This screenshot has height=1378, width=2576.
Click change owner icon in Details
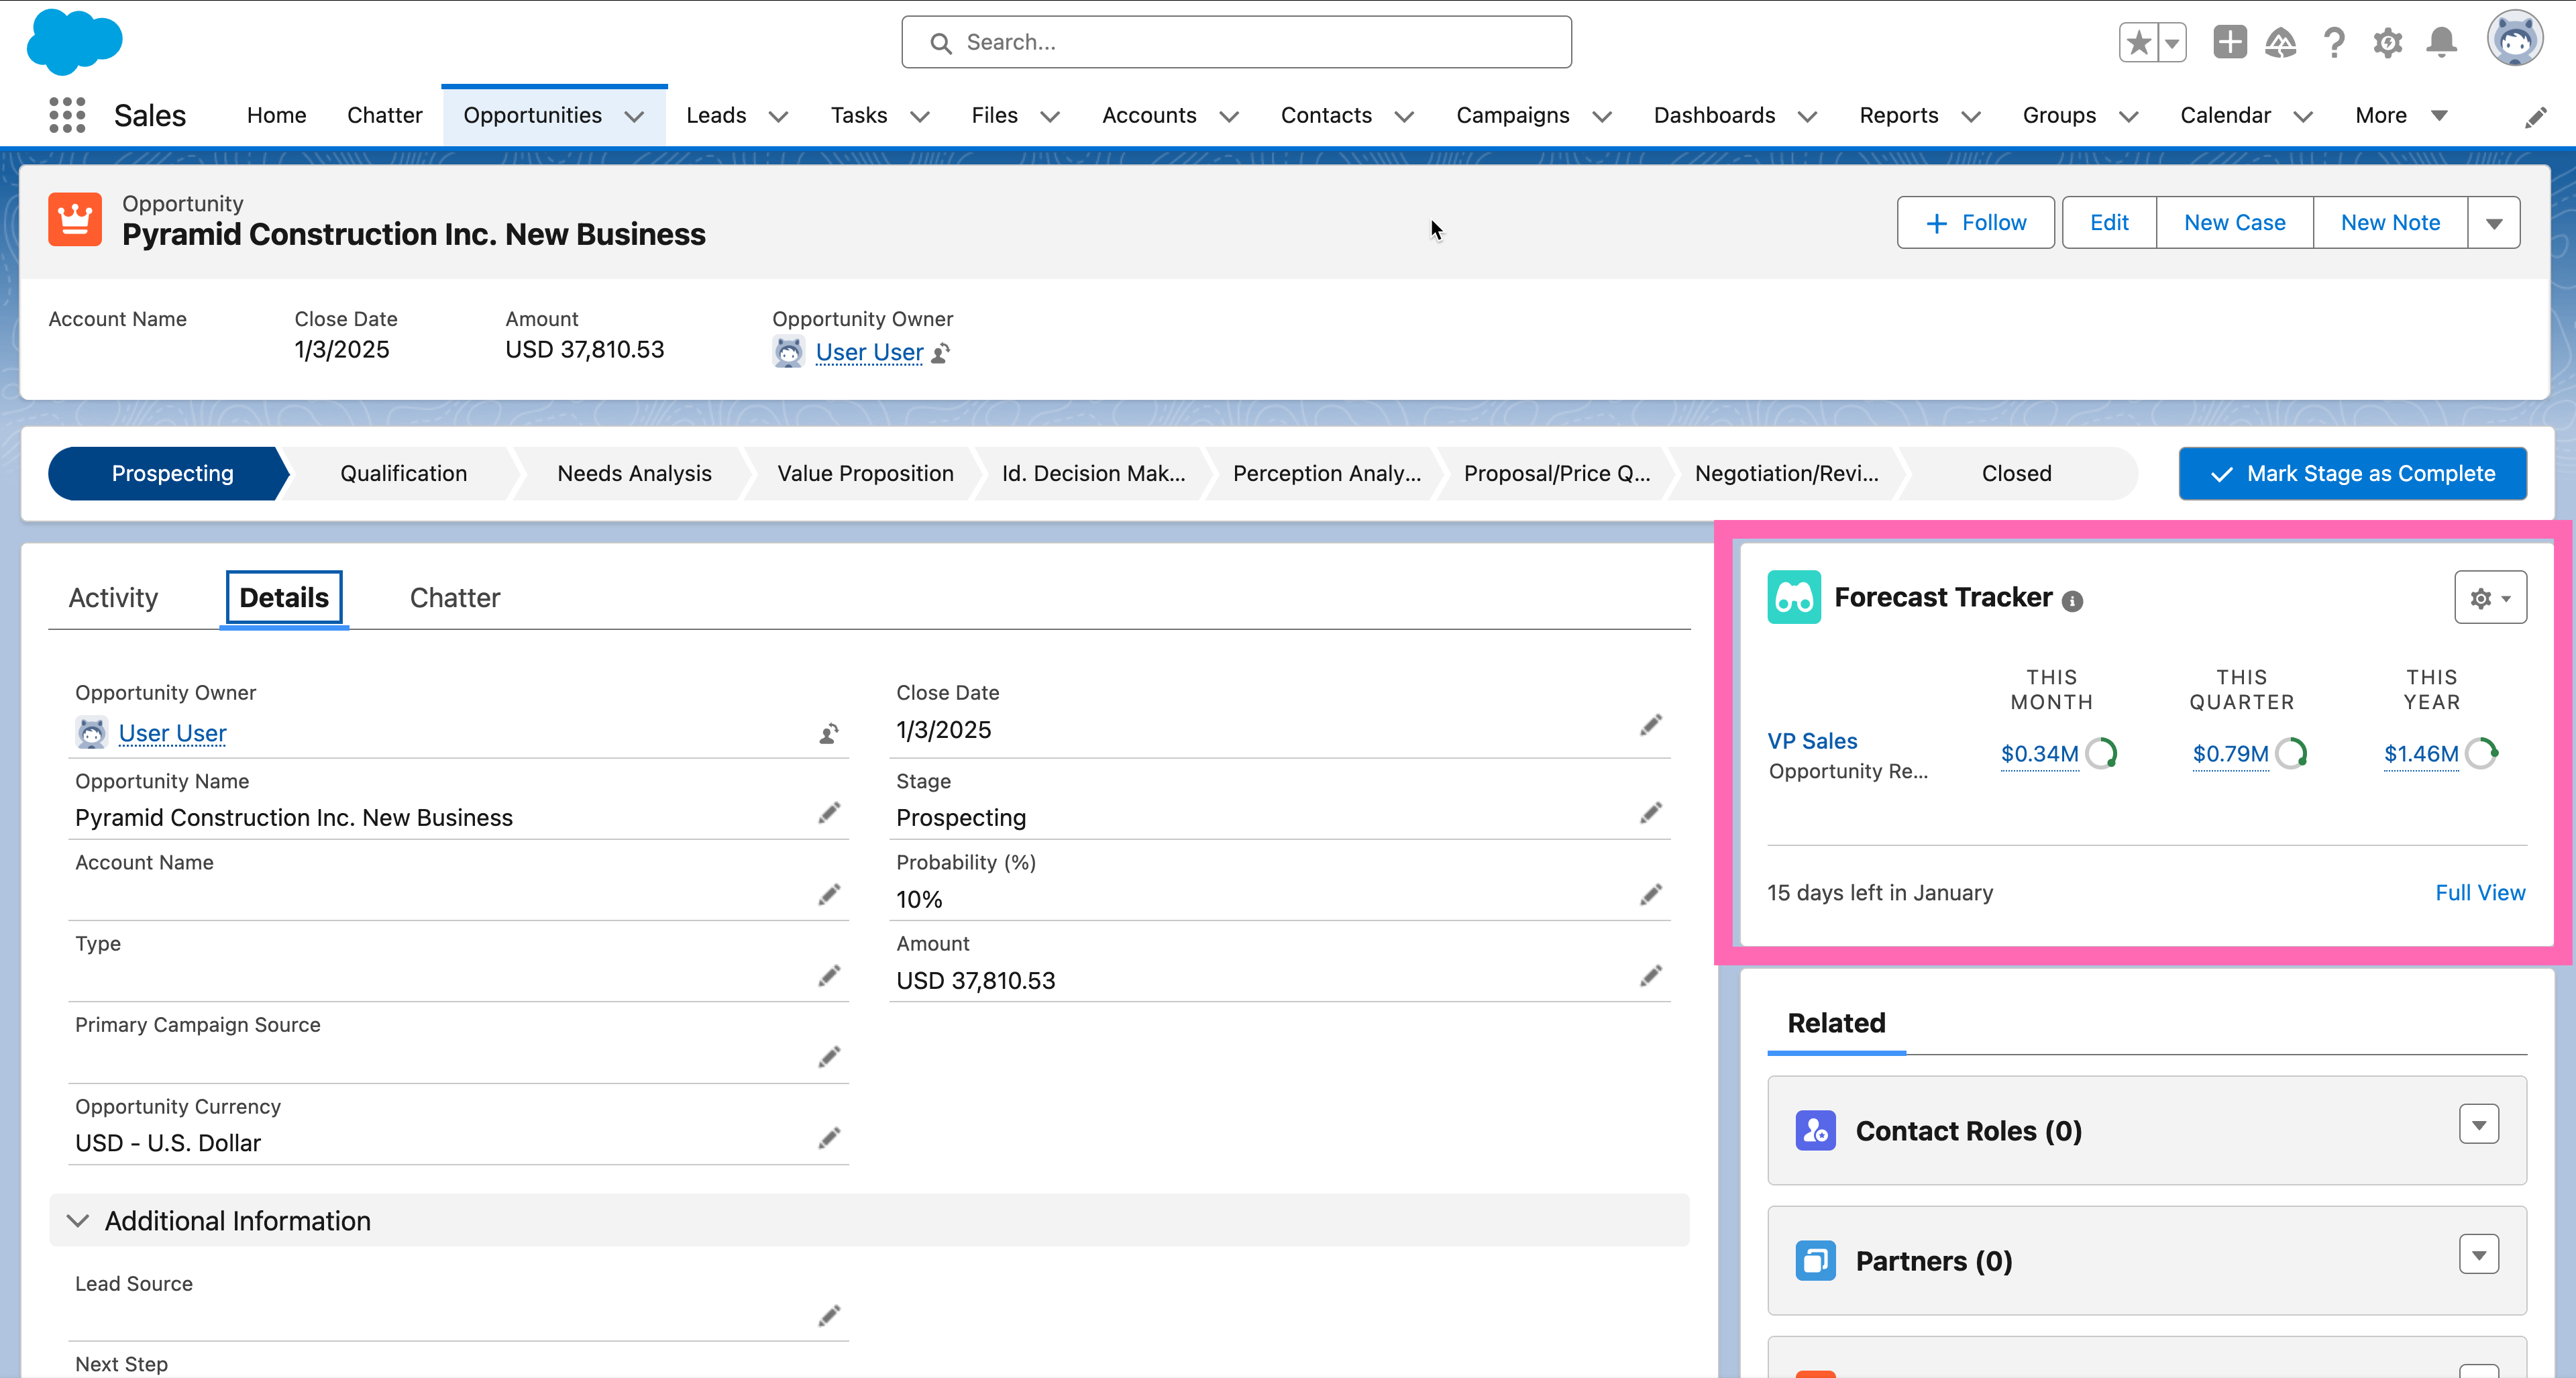click(x=829, y=733)
